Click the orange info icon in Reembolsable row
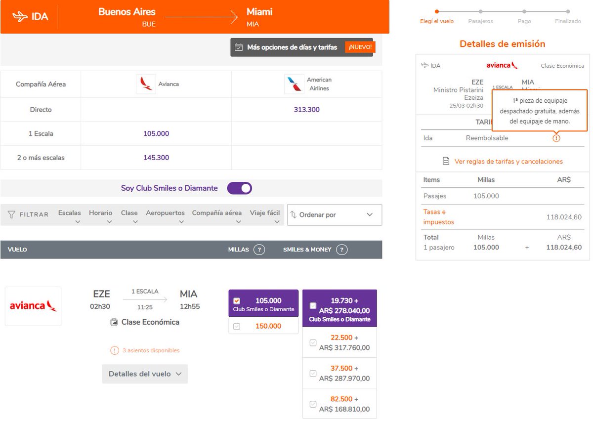 [556, 138]
